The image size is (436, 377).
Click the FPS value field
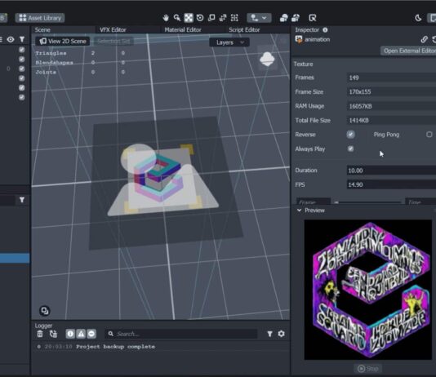[391, 184]
